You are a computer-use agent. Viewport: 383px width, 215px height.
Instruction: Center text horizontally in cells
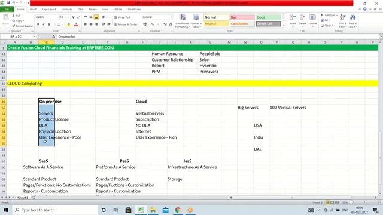[90, 24]
